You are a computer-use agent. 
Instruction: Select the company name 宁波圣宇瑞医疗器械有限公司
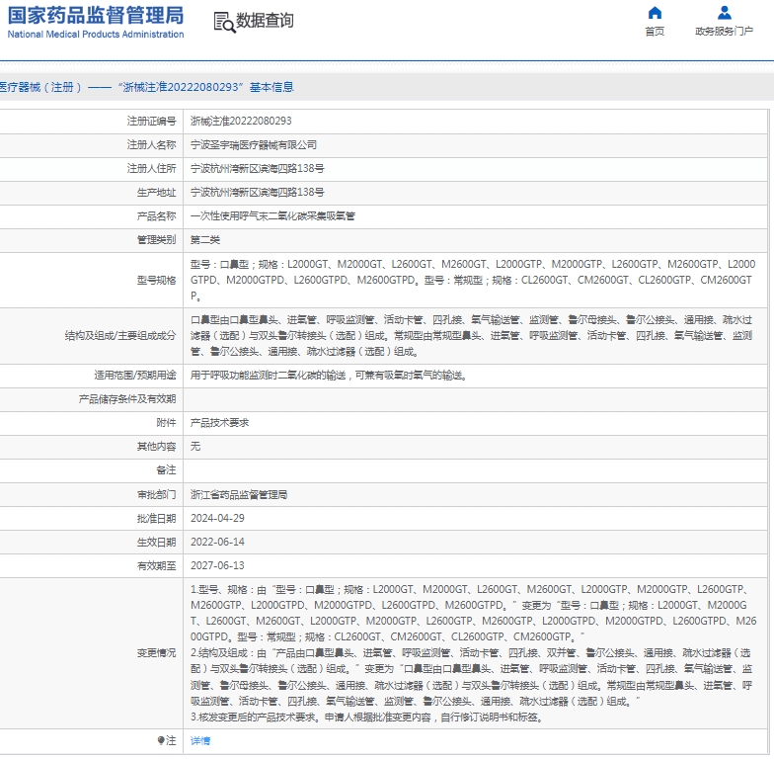coord(254,144)
